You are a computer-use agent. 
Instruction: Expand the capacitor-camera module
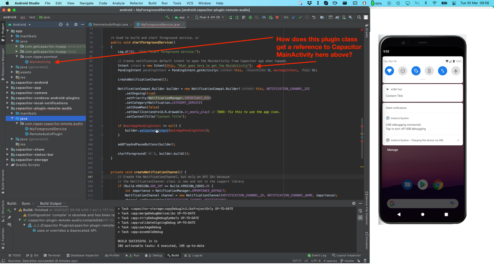click(x=7, y=93)
